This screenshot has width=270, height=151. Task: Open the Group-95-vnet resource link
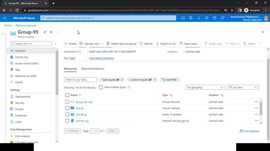tap(84, 102)
